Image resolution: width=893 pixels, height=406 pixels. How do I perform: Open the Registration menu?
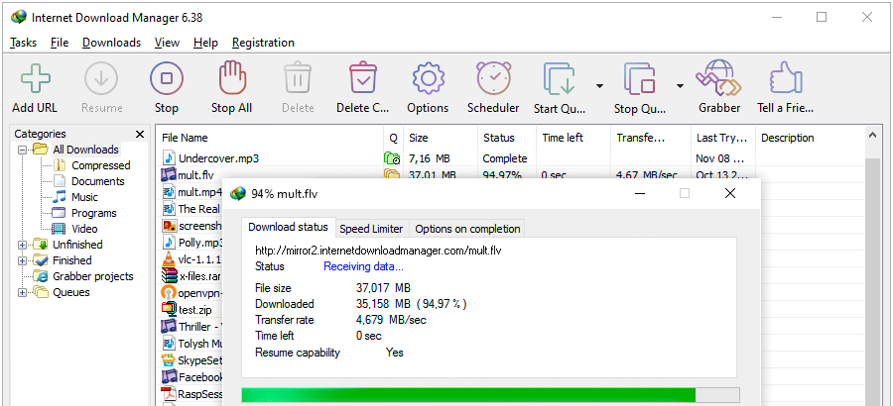tap(263, 43)
